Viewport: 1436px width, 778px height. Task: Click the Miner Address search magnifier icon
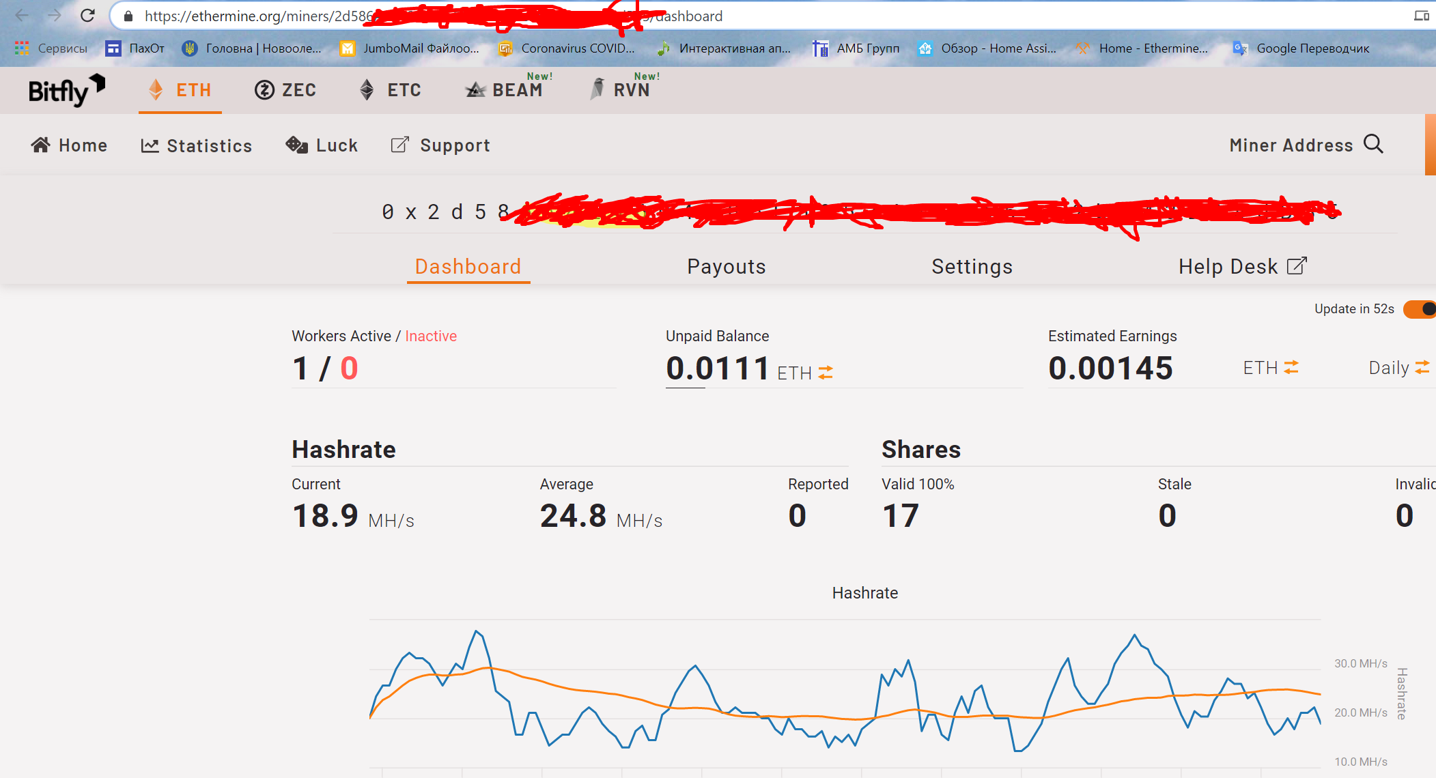(1373, 145)
